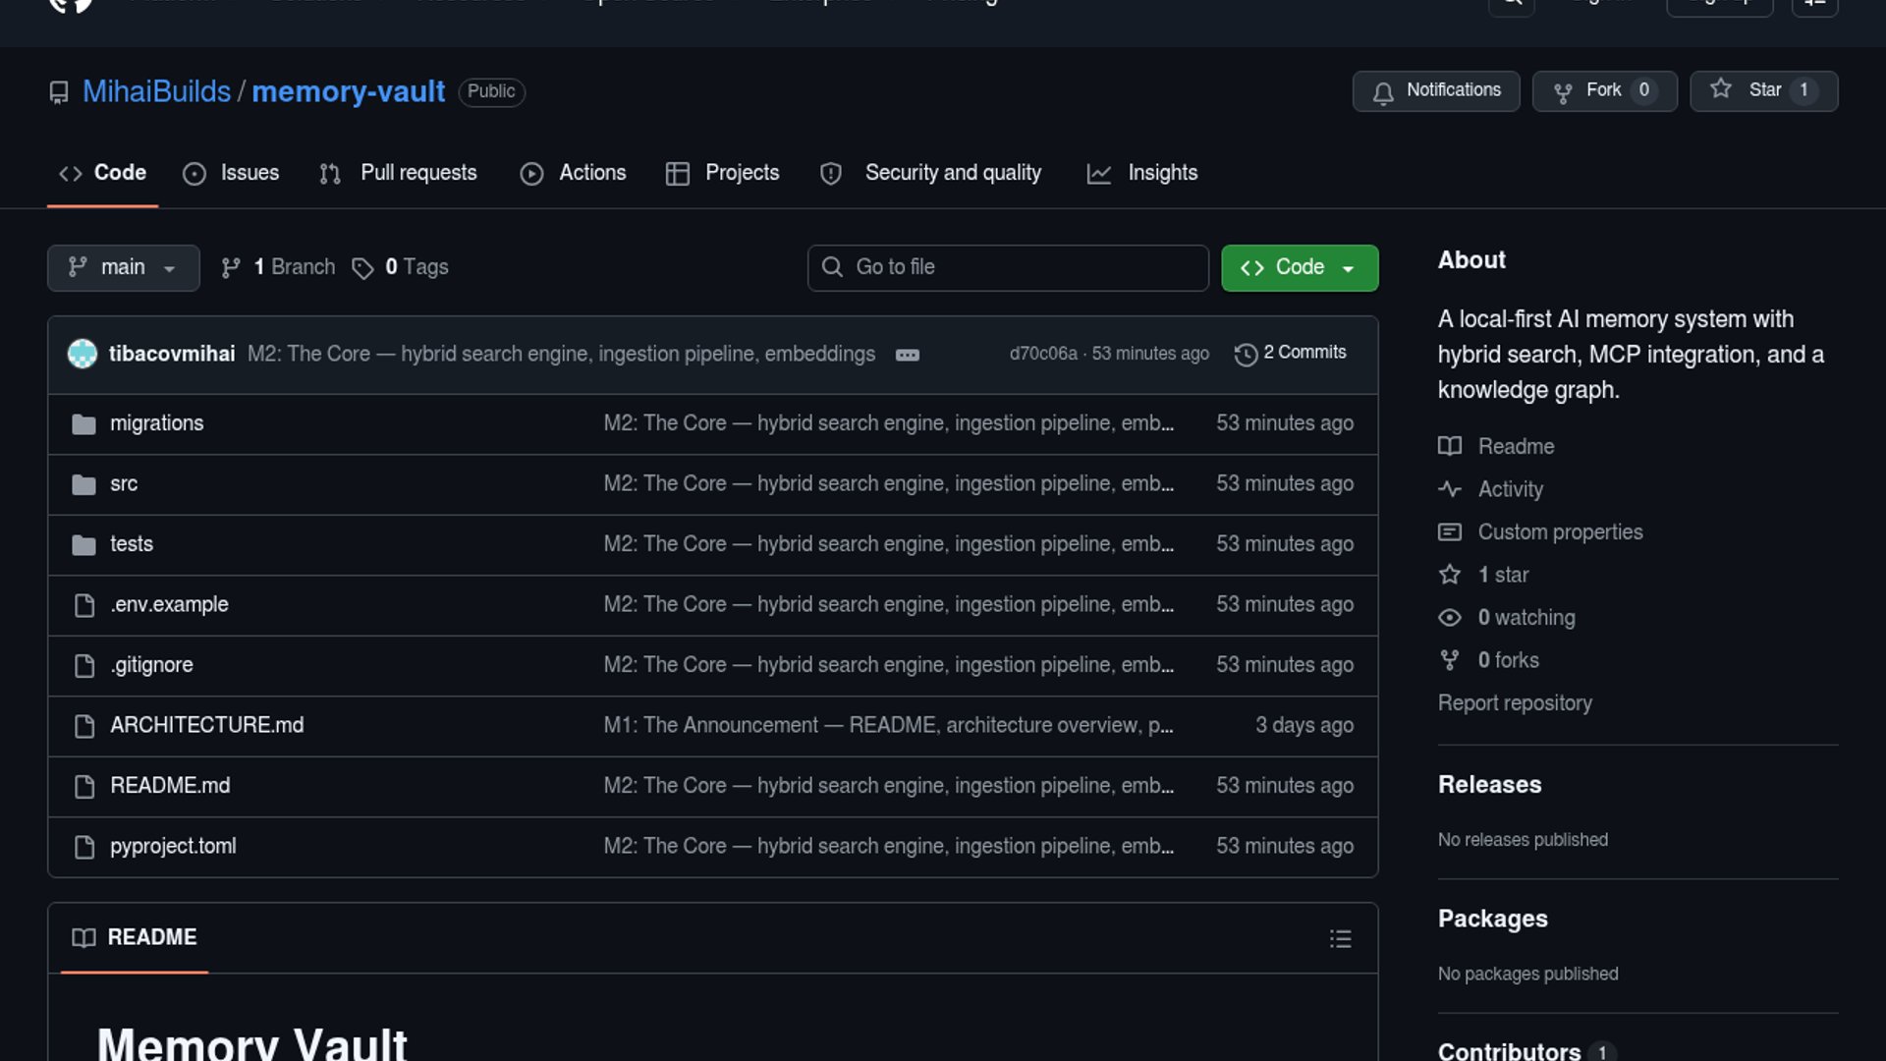This screenshot has width=1886, height=1061.
Task: Open the main branch dropdown
Action: pos(123,267)
